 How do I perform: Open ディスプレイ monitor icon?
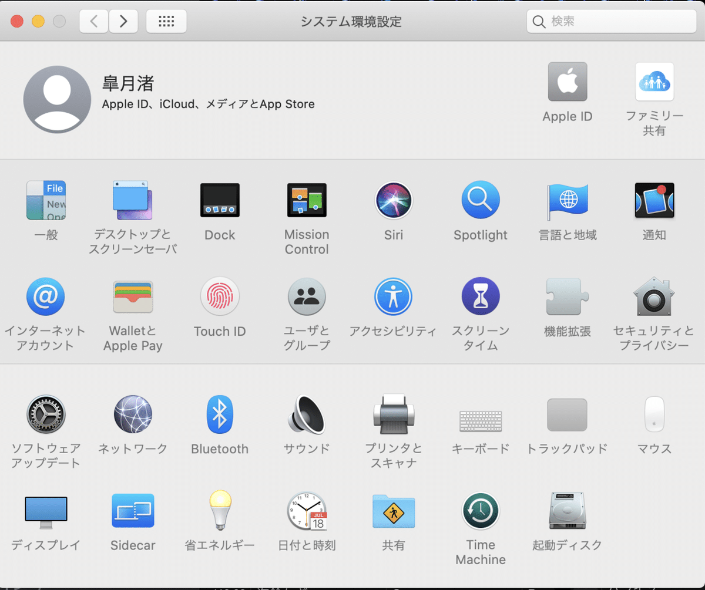click(x=46, y=512)
